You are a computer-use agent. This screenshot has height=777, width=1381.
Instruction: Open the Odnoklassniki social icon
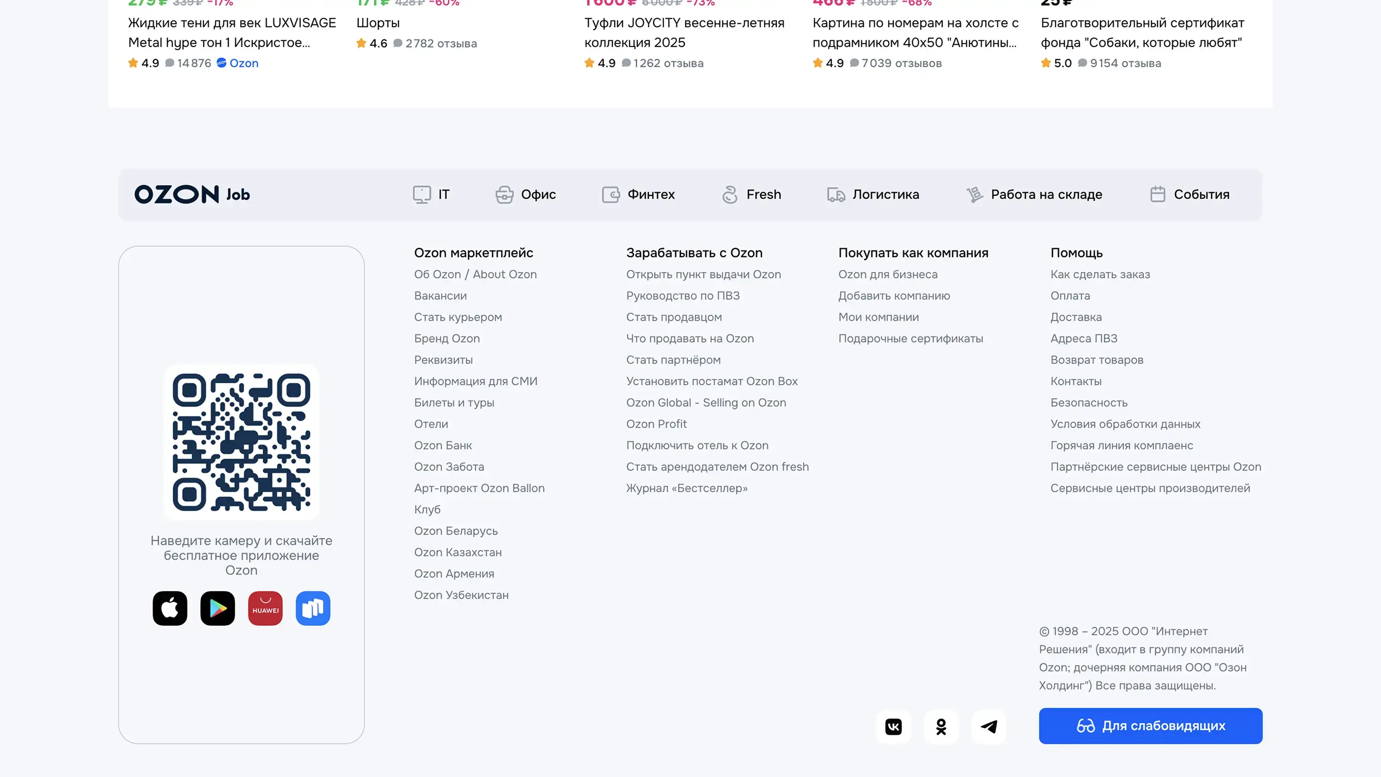941,727
